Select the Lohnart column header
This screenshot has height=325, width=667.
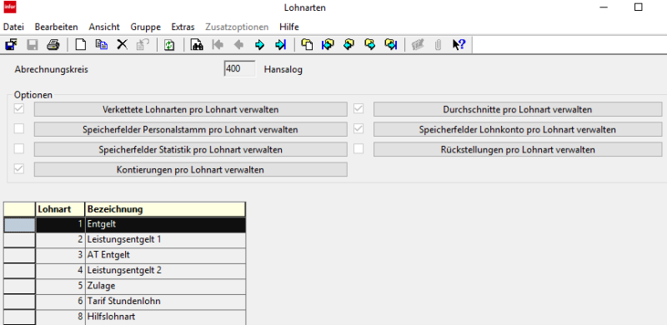60,209
